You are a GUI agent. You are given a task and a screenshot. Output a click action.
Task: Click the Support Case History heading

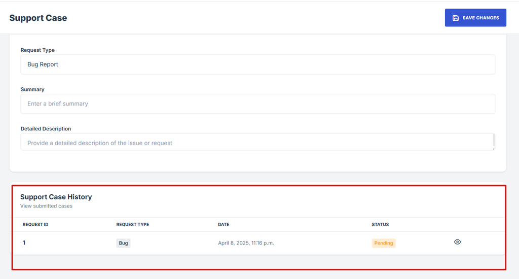(x=56, y=197)
